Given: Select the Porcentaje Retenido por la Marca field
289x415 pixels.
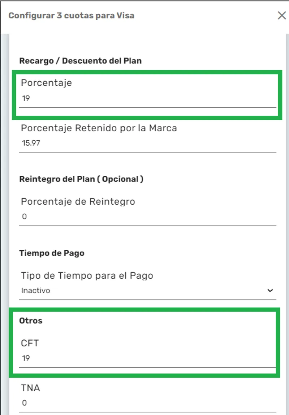Looking at the screenshot, I should pyautogui.click(x=144, y=143).
